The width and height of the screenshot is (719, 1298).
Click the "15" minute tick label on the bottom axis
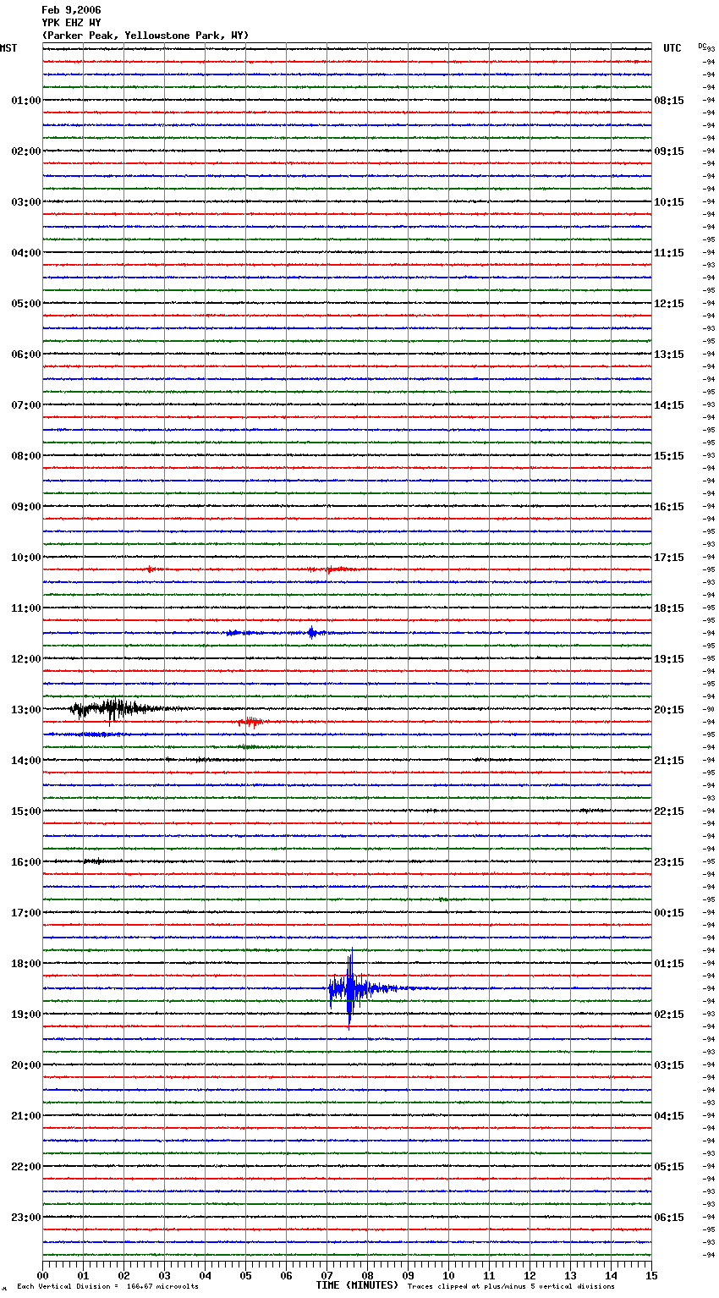pos(651,1275)
